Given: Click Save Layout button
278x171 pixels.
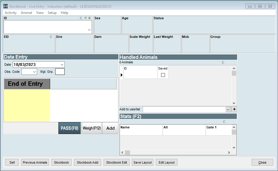Looking at the screenshot, I should tap(142, 162).
